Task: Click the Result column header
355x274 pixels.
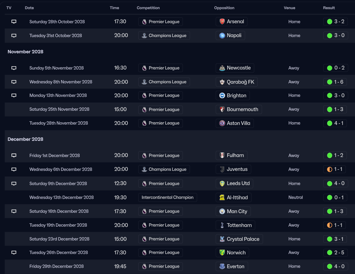Action: pos(329,8)
